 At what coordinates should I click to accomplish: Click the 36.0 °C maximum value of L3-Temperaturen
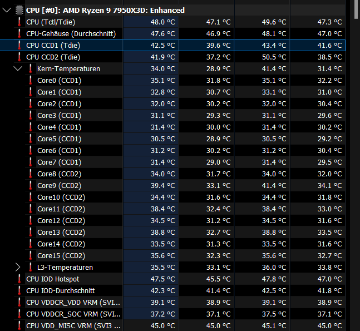point(274,268)
